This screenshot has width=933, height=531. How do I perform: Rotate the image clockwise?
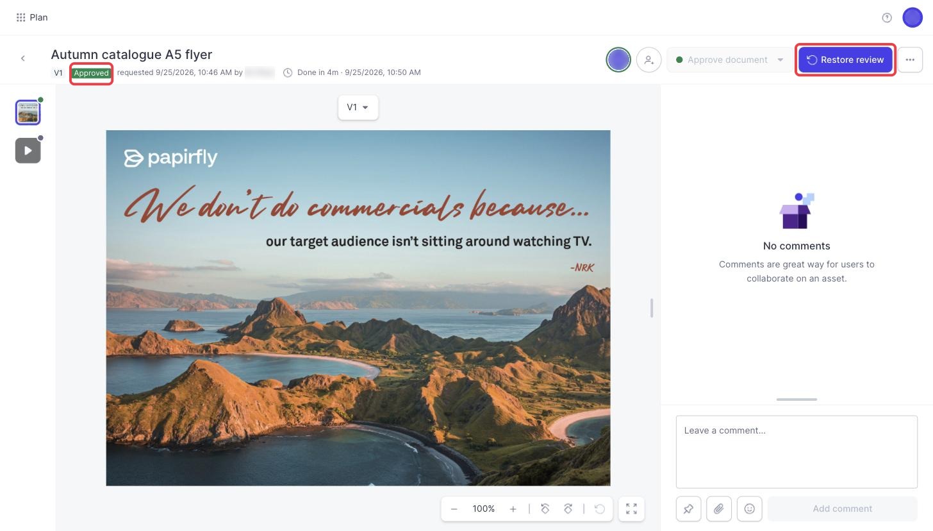pos(568,509)
